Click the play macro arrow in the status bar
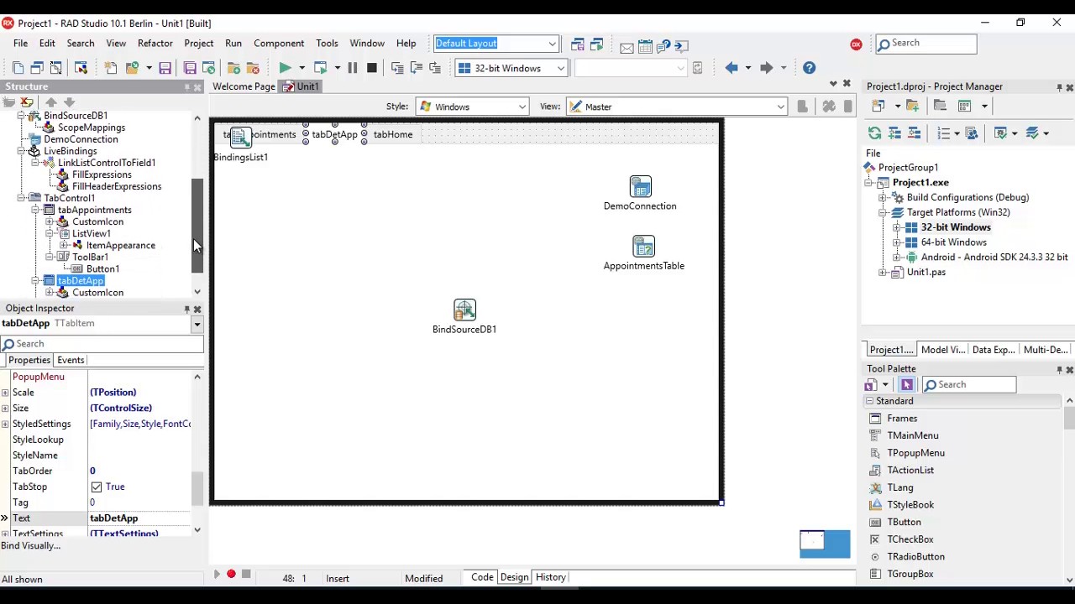 (216, 575)
